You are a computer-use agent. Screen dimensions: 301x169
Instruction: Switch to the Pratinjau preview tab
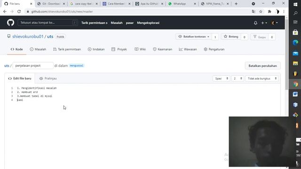click(48, 78)
